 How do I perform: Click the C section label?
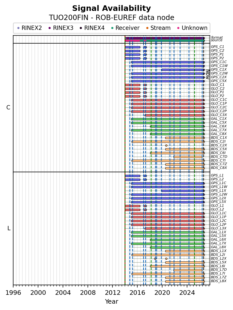[8, 108]
